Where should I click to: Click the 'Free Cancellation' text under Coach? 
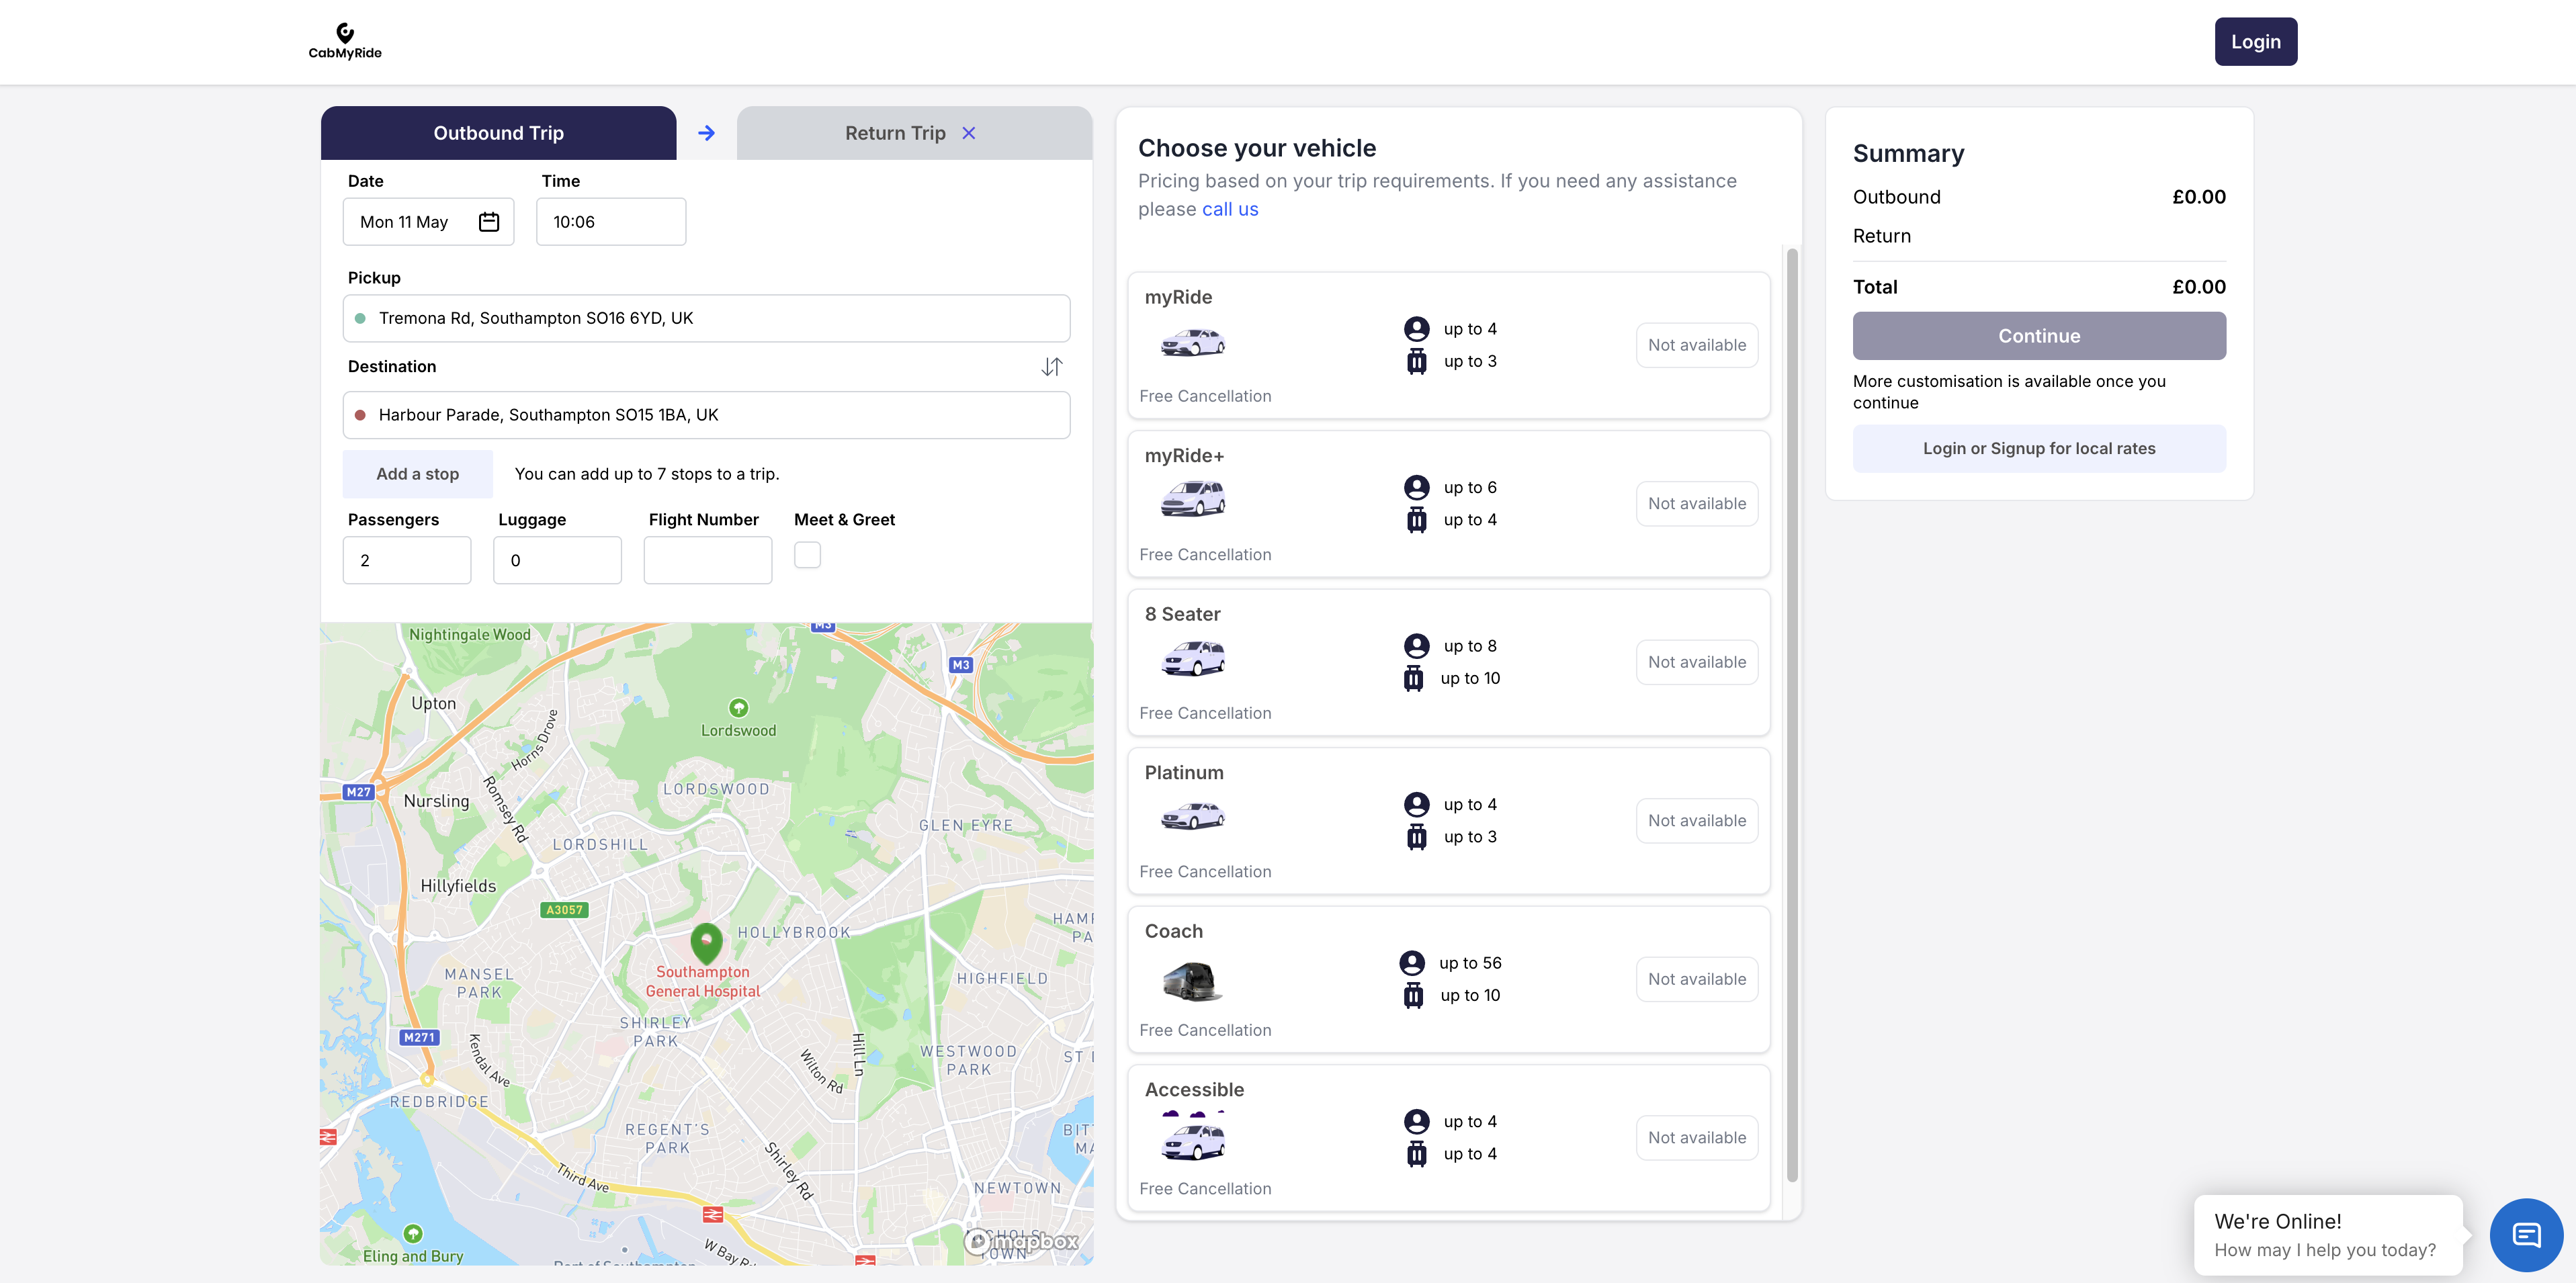[x=1205, y=1030]
